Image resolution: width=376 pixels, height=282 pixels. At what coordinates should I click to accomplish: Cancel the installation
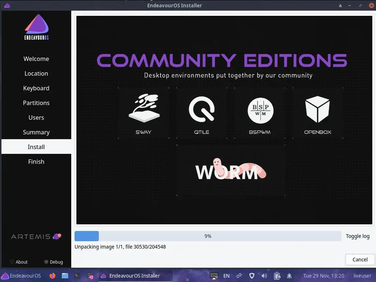tap(360, 260)
